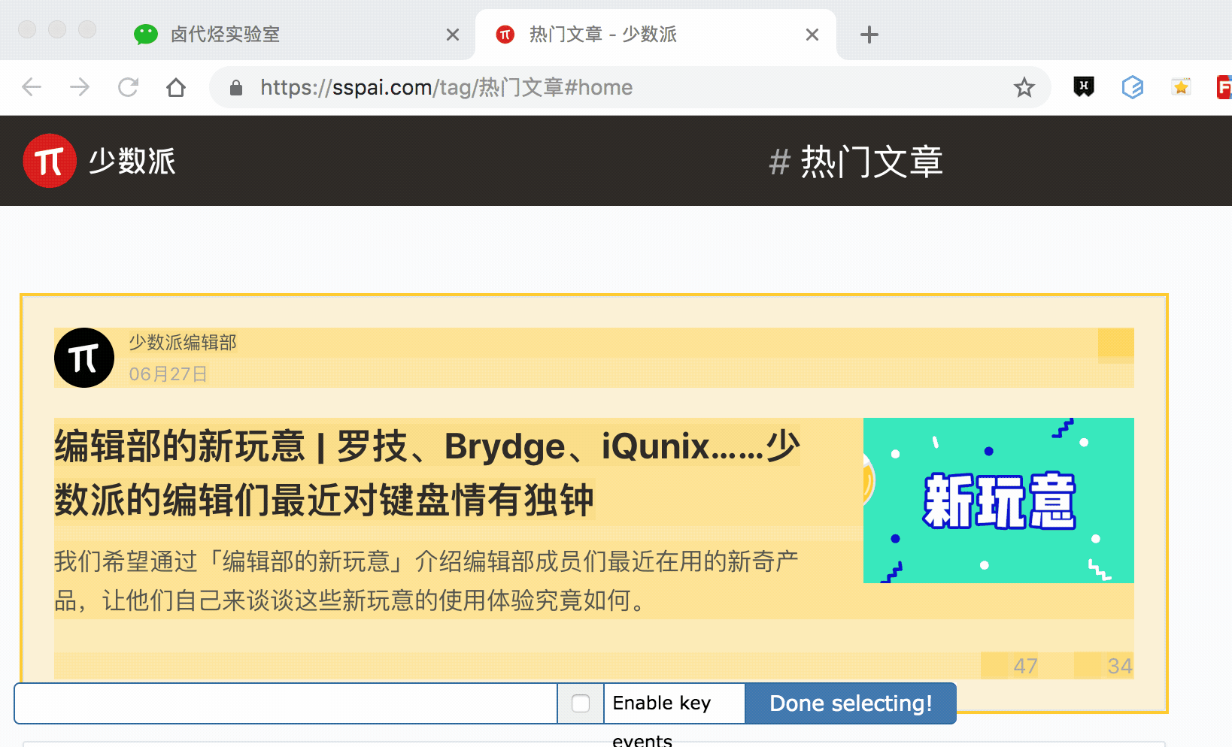
Task: Toggle the Enable key events checkbox
Action: coord(581,703)
